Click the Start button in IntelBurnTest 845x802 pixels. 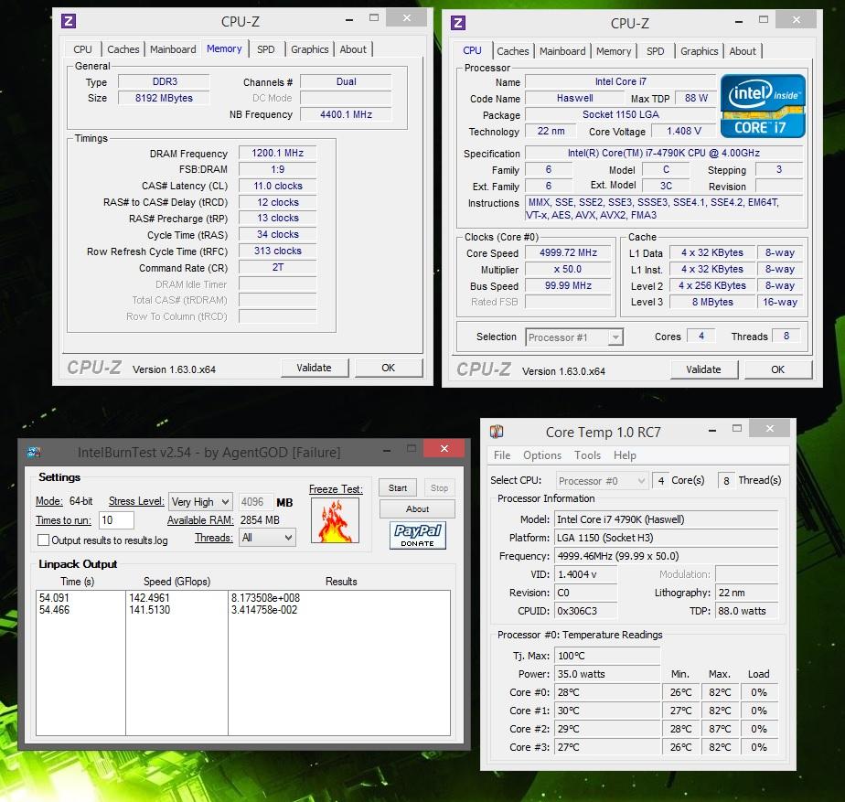point(398,487)
